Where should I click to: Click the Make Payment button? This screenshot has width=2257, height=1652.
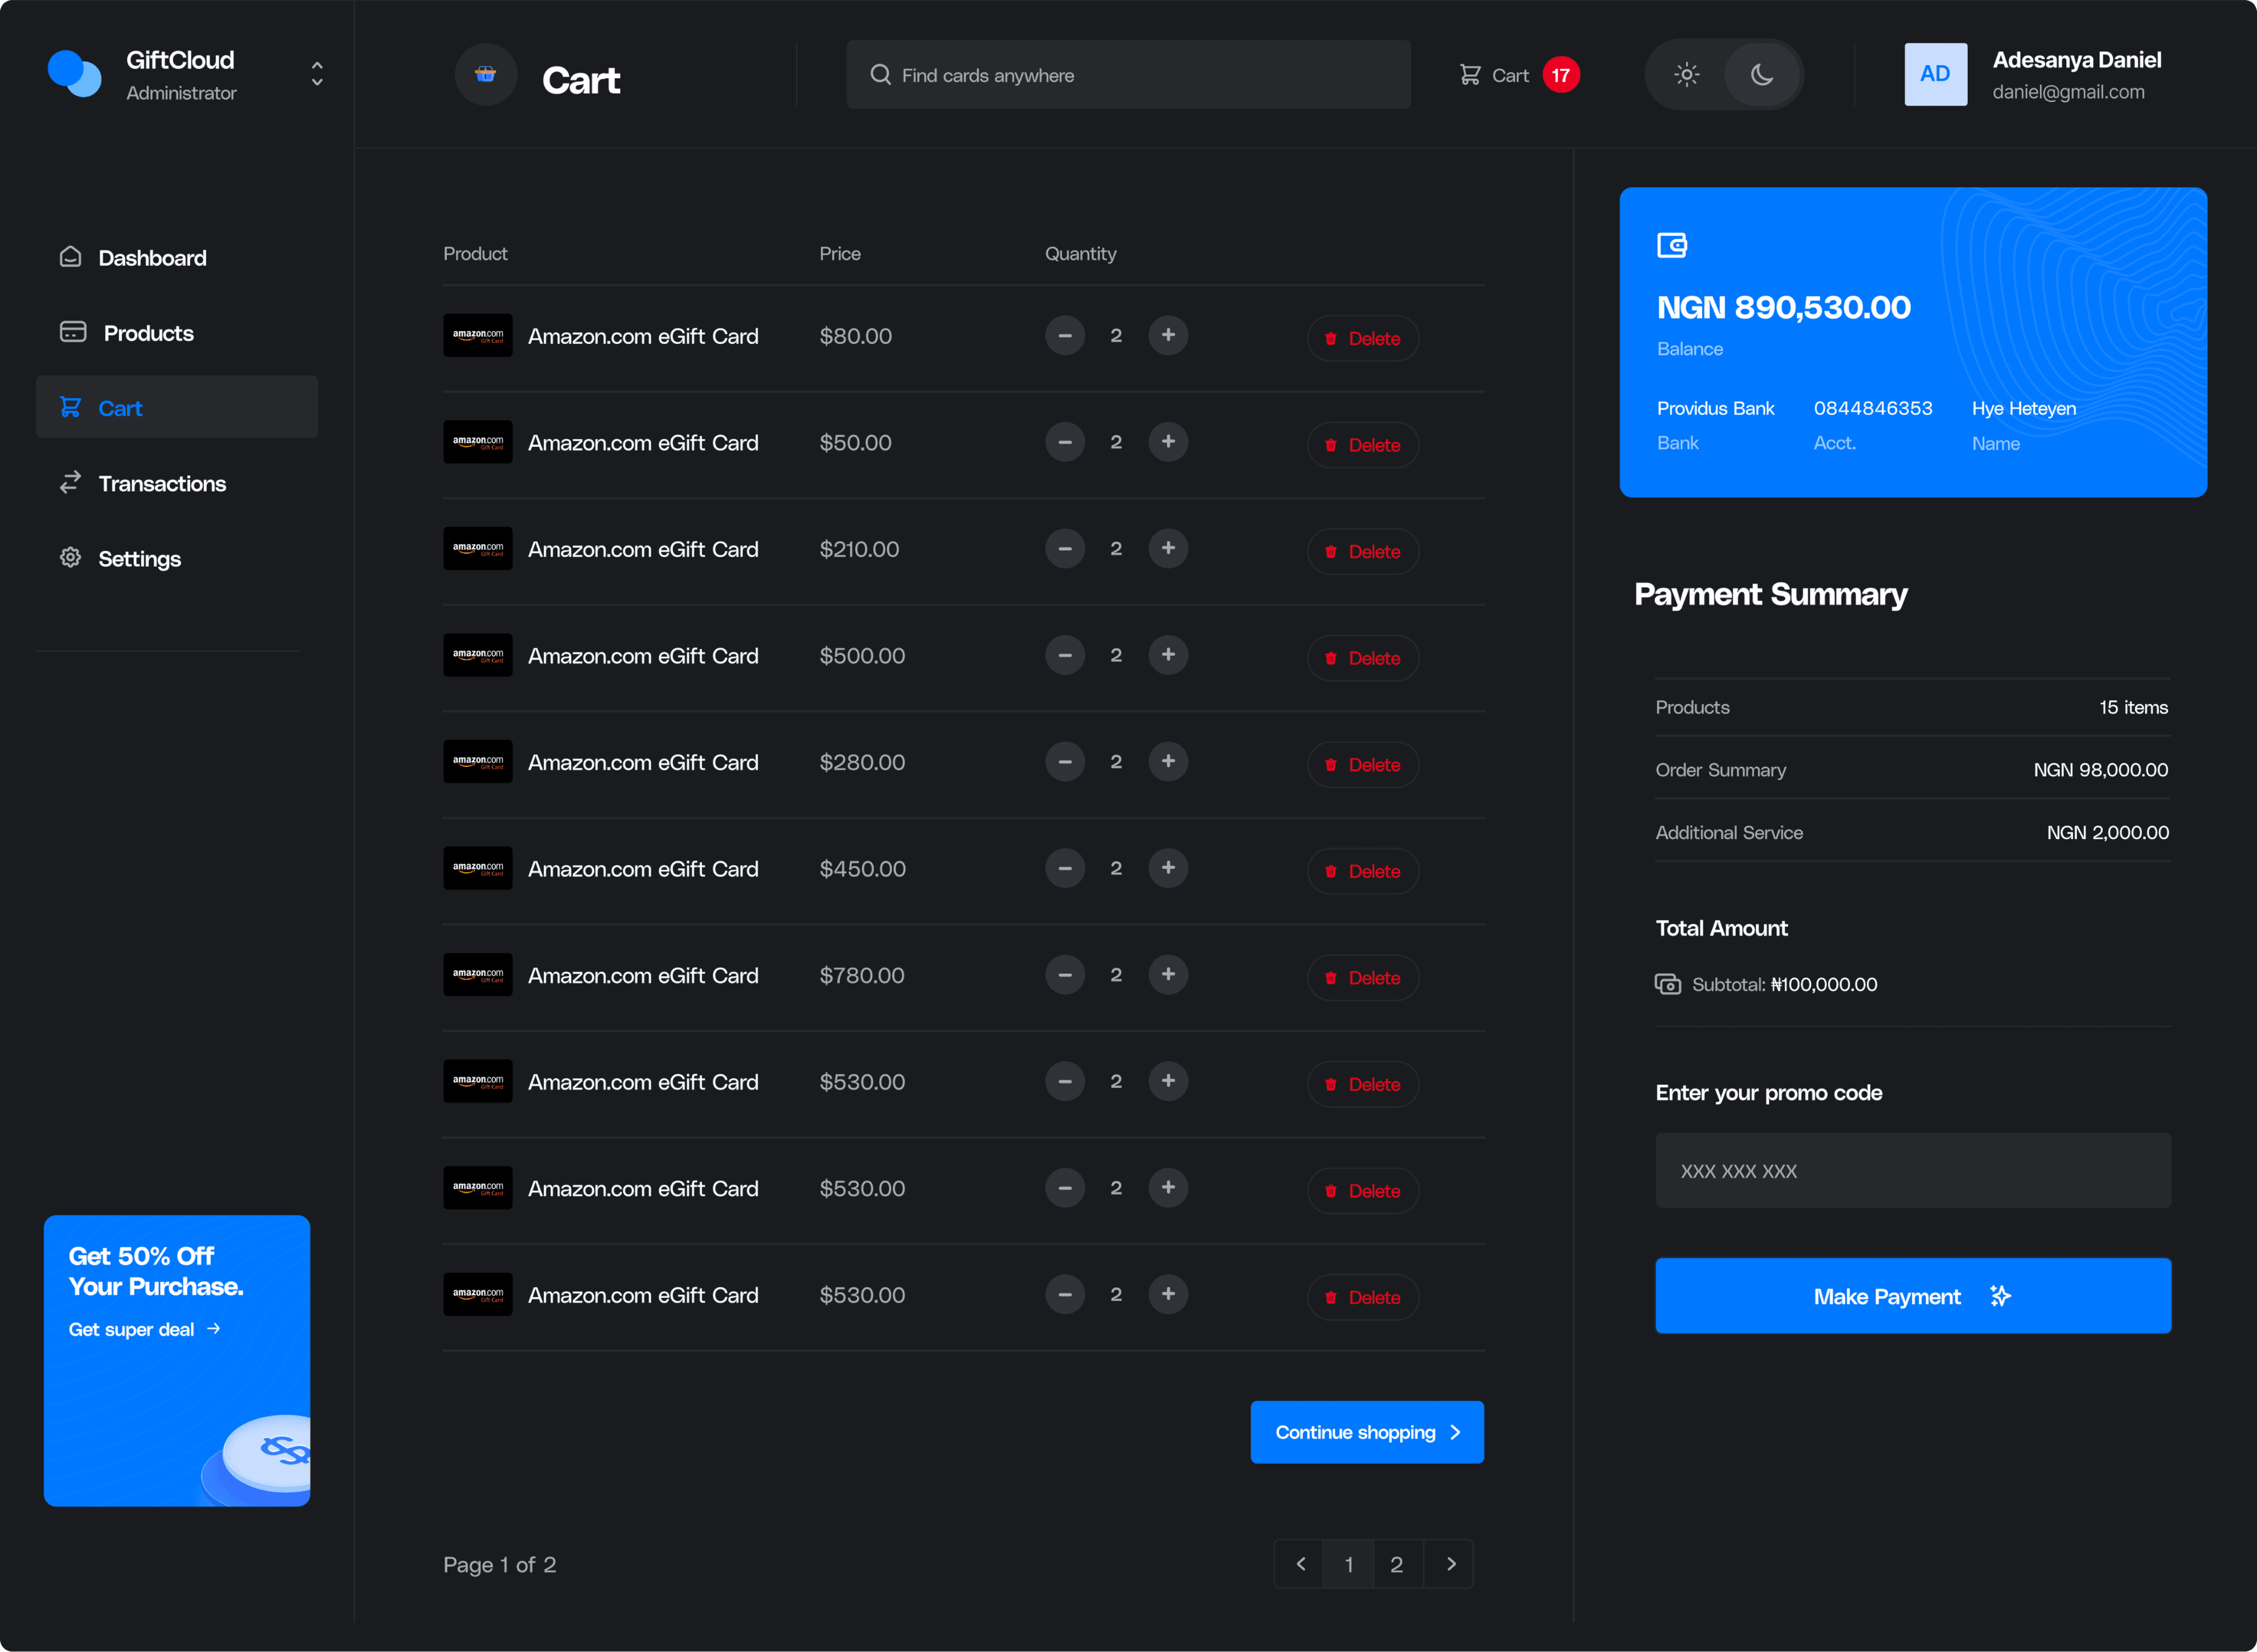1913,1296
